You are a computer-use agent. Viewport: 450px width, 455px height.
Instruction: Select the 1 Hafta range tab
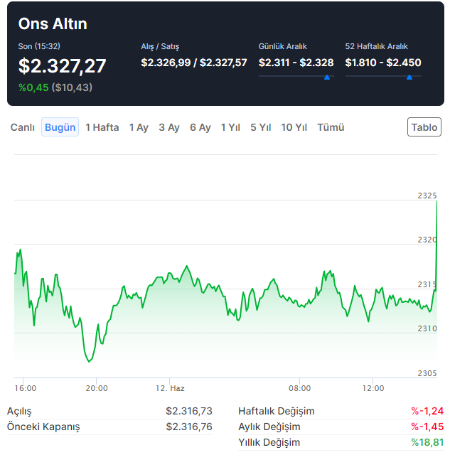(102, 127)
